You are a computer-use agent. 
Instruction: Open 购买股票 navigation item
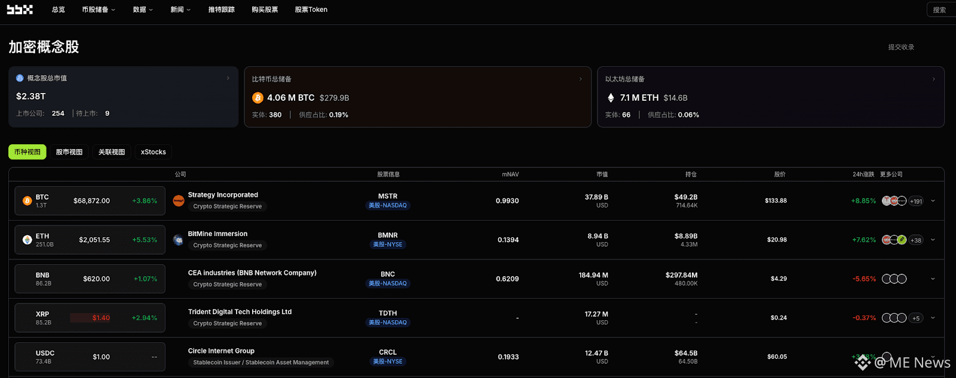pyautogui.click(x=265, y=10)
